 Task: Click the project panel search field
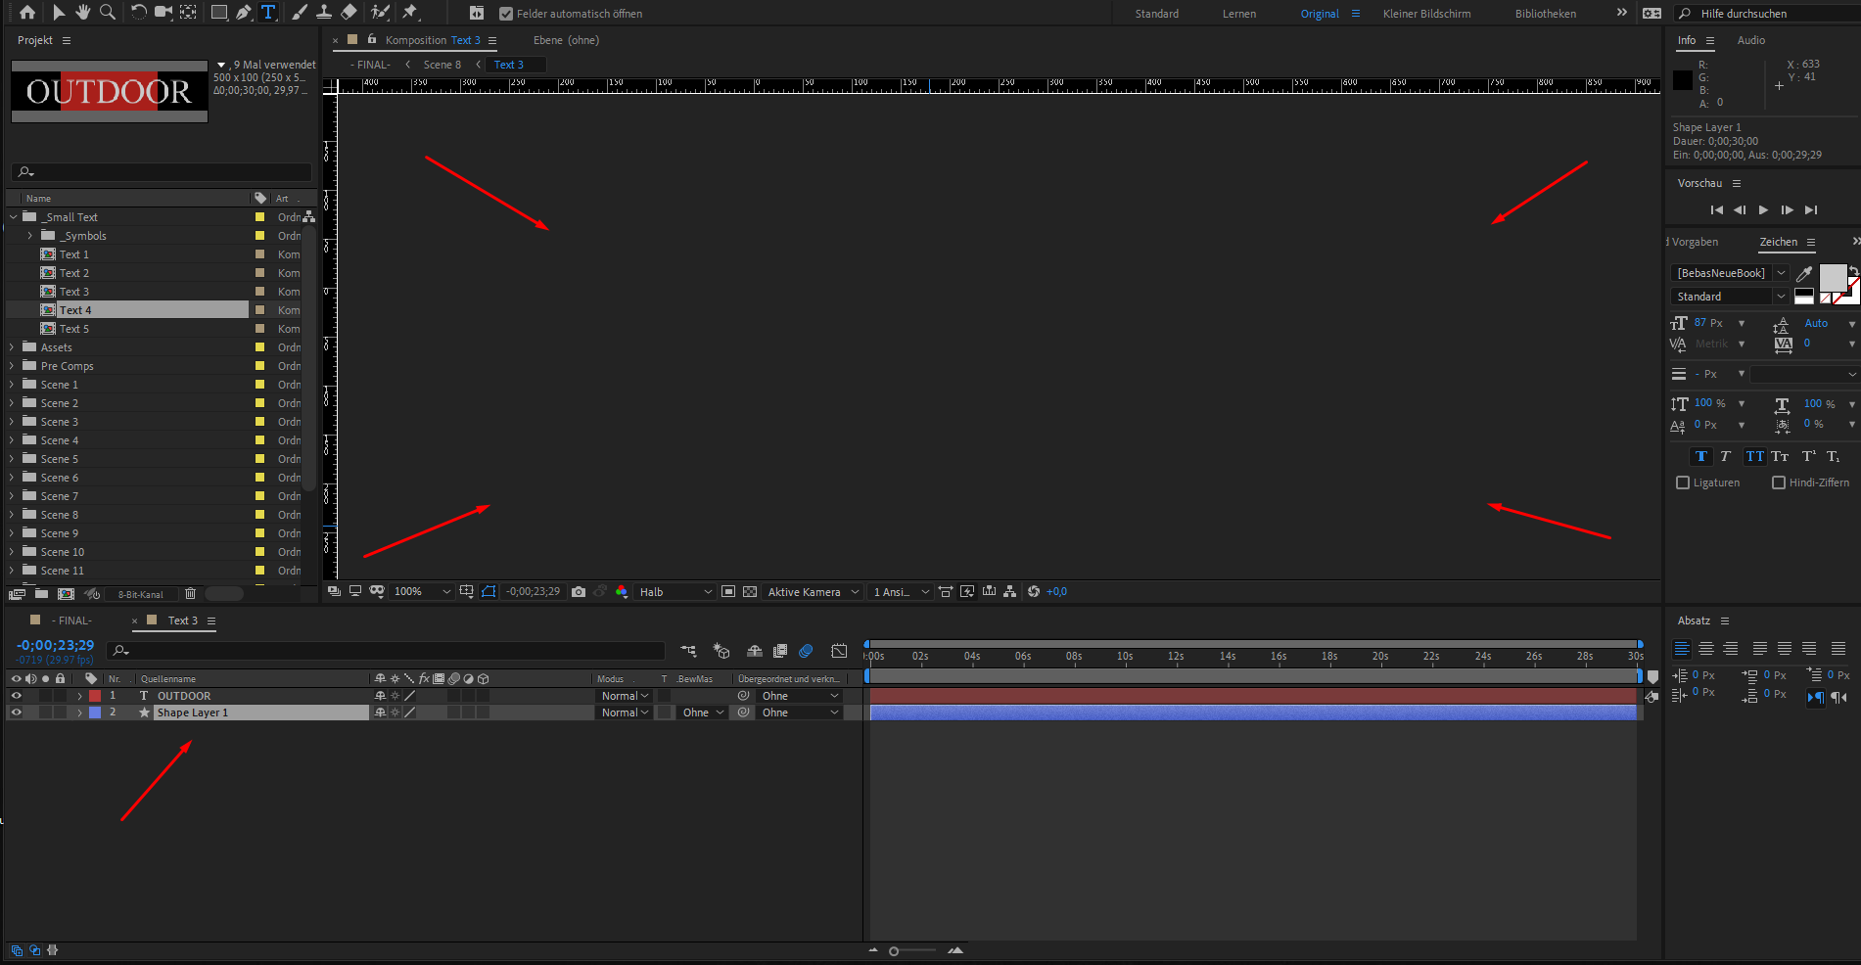click(162, 172)
